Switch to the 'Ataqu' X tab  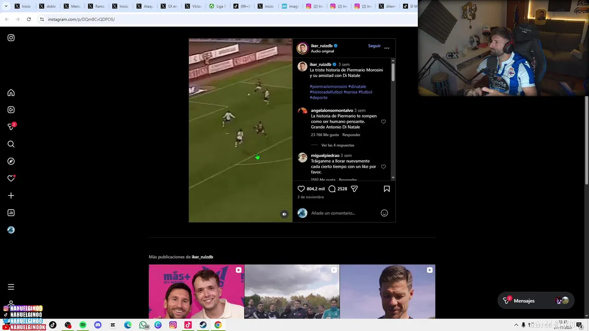(x=145, y=6)
